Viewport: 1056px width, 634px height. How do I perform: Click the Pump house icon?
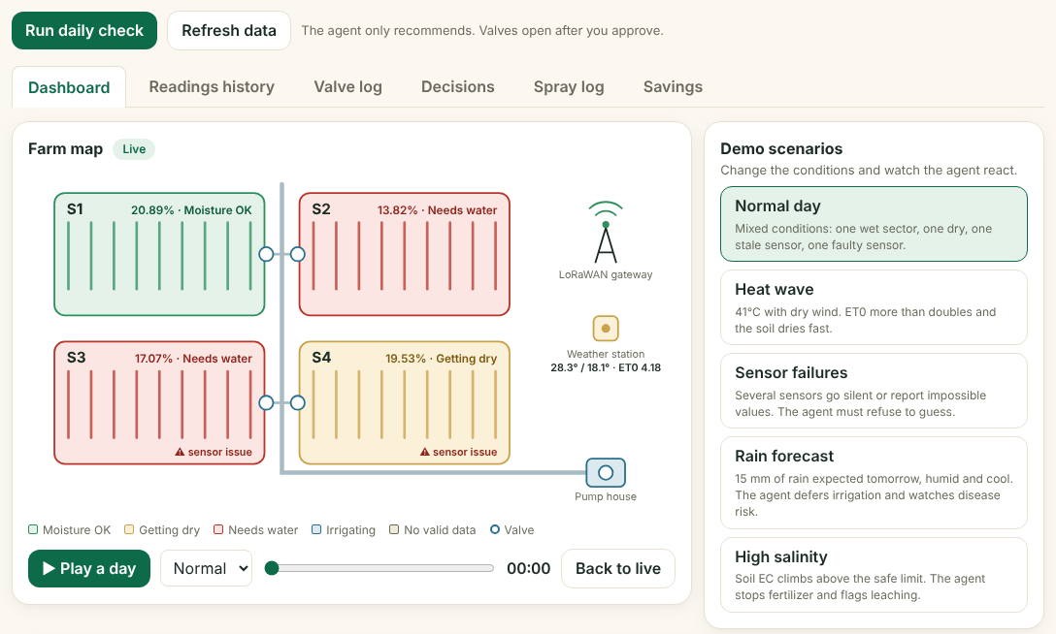click(606, 473)
